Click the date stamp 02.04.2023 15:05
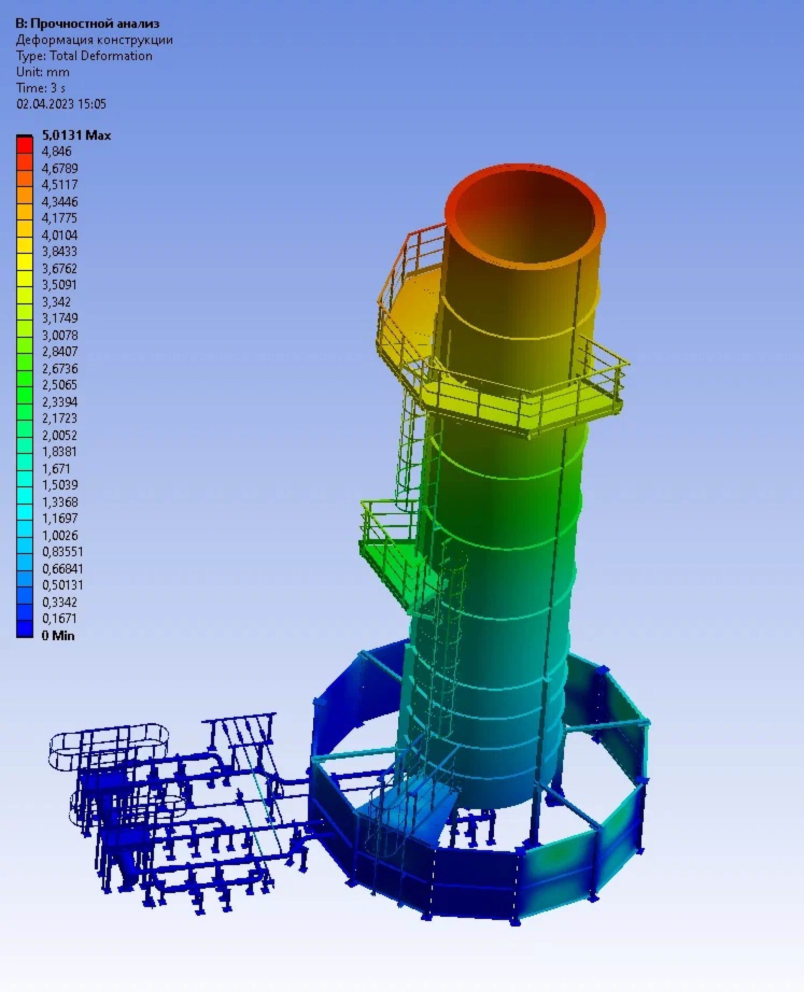 point(61,104)
